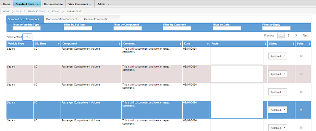This screenshot has width=316, height=131.
Task: Check the Select box in first row
Action: tap(301, 56)
